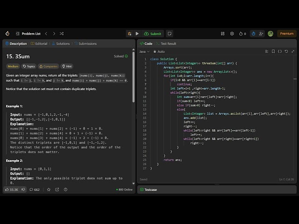Expand the Topics tag
Viewport: 299px width, 224px height.
[29, 66]
